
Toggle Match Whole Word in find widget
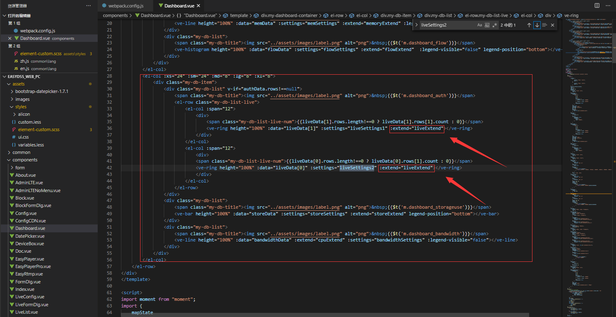[x=487, y=25]
